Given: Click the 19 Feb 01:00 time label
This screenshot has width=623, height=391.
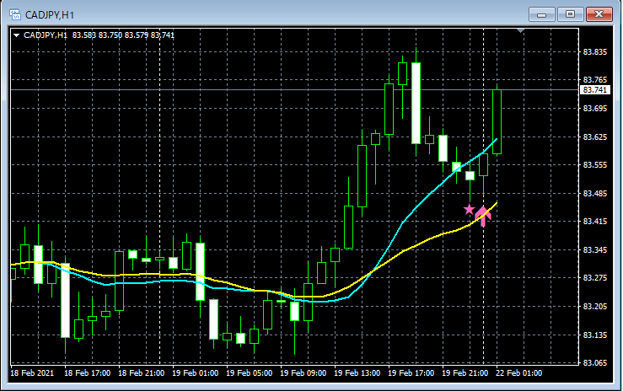Looking at the screenshot, I should pos(195,373).
